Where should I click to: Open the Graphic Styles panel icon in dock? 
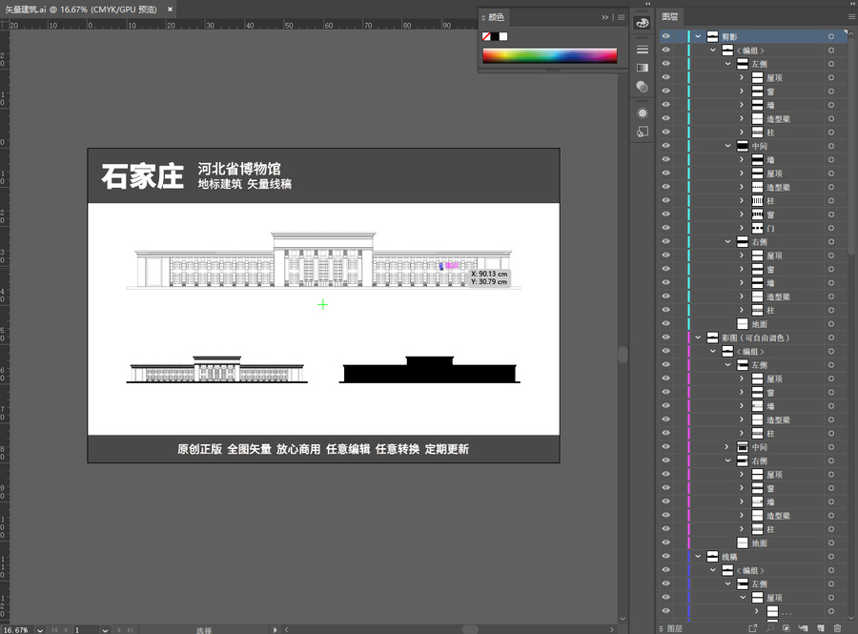point(643,132)
